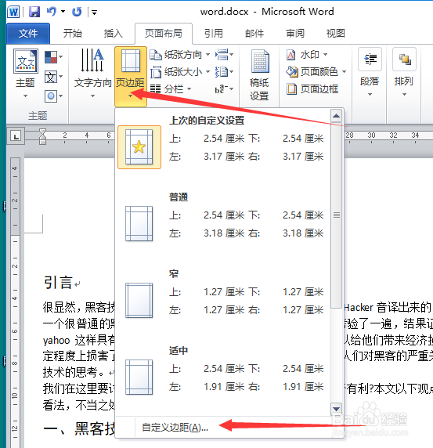
Task: Select the 页面布局 tab
Action: [x=164, y=34]
